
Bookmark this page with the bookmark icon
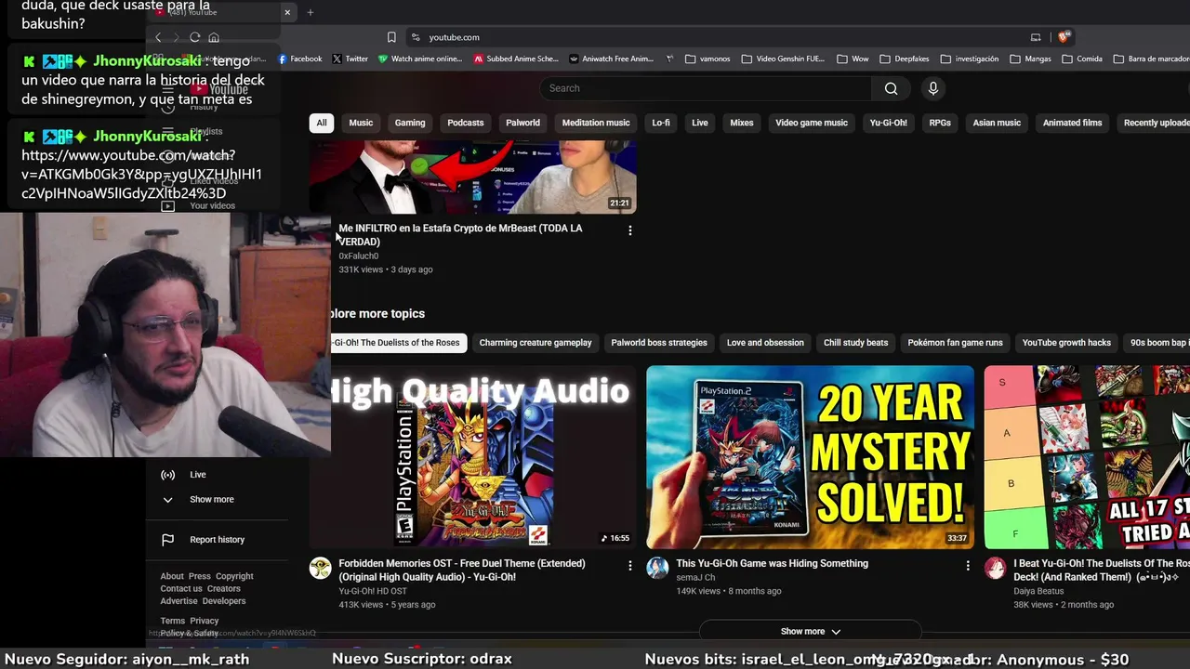391,37
